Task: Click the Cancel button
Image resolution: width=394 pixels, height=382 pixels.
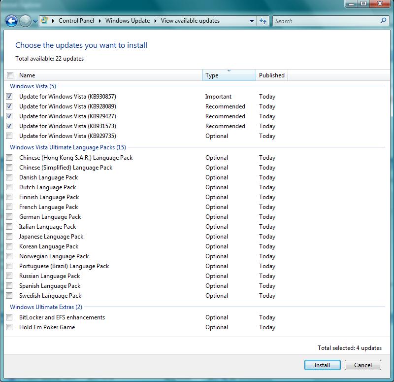Action: [x=363, y=365]
